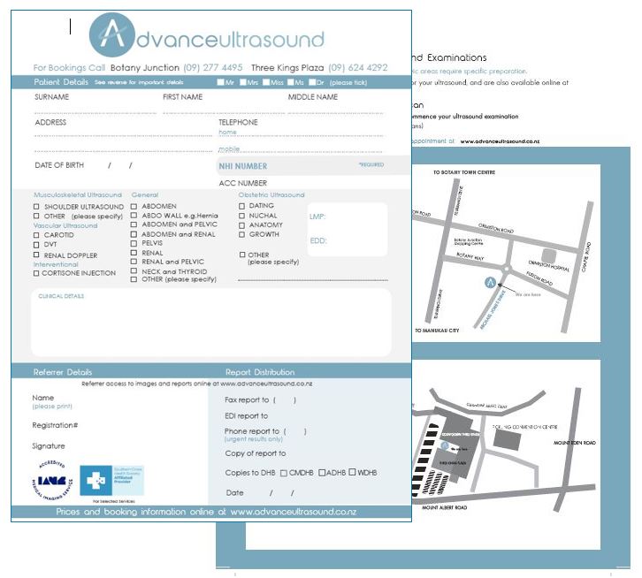
Task: Click the ACC NUMBER label
Action: [x=243, y=183]
